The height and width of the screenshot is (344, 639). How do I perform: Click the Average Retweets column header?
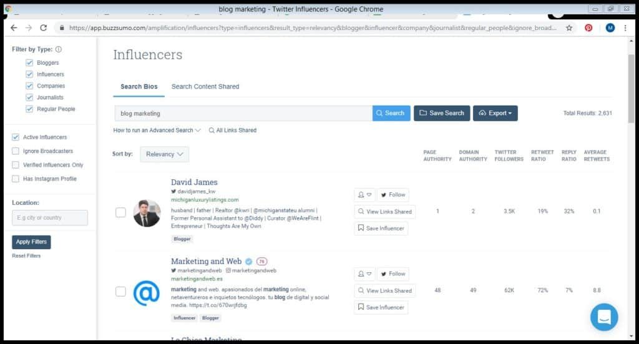click(x=597, y=155)
